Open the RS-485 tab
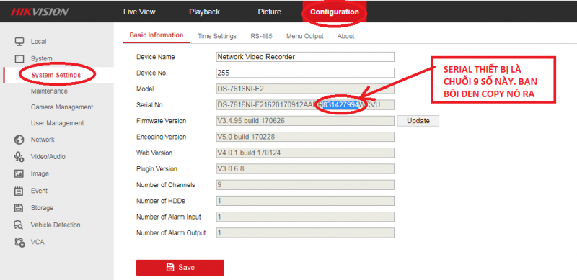The height and width of the screenshot is (280, 577). [261, 36]
